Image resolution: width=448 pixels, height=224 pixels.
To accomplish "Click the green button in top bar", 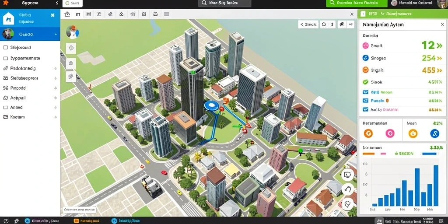I will (x=357, y=3).
